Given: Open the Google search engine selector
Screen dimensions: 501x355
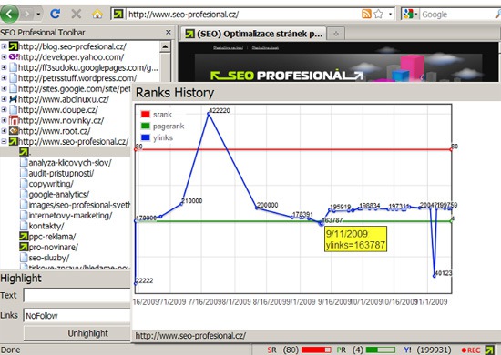Looking at the screenshot, I should click(410, 14).
